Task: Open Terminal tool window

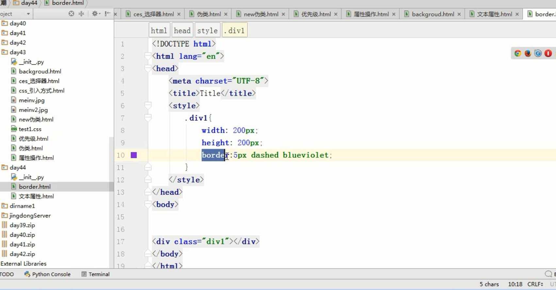Action: point(95,274)
